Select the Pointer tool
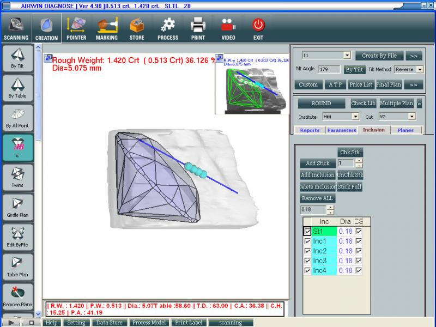Screen dimensions: 436x327 pos(76,29)
